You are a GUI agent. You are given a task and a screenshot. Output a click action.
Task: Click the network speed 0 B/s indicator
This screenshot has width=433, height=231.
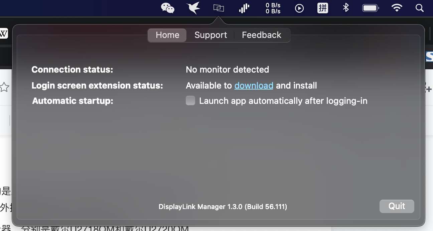[x=273, y=8]
